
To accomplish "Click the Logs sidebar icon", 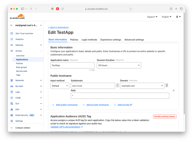I will coord(12,92).
